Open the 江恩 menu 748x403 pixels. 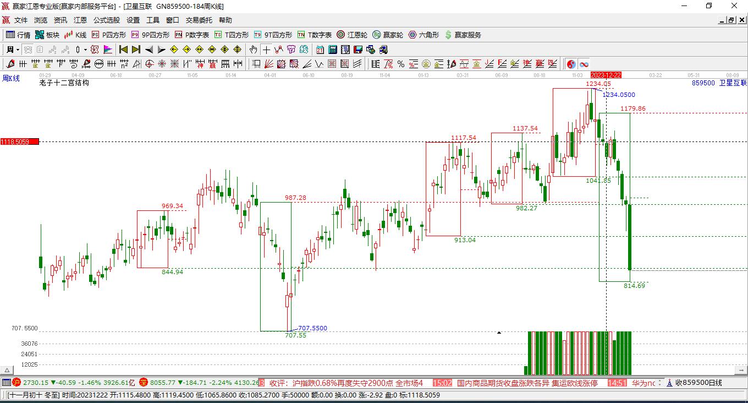pyautogui.click(x=80, y=20)
